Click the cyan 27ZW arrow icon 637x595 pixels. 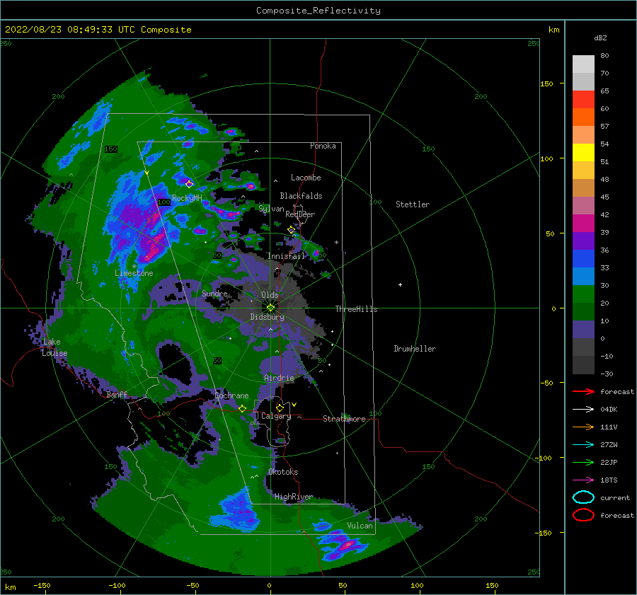click(583, 445)
